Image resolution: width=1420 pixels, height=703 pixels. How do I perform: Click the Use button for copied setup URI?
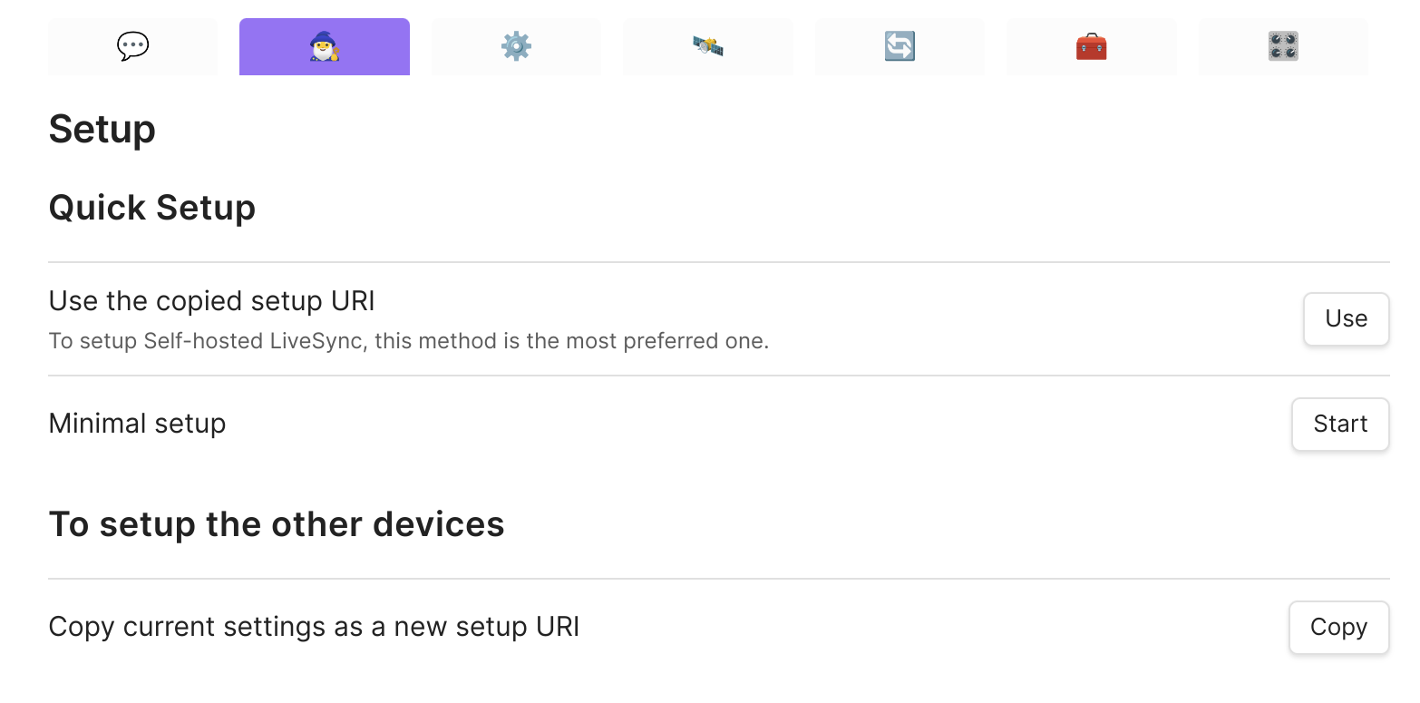click(x=1346, y=318)
